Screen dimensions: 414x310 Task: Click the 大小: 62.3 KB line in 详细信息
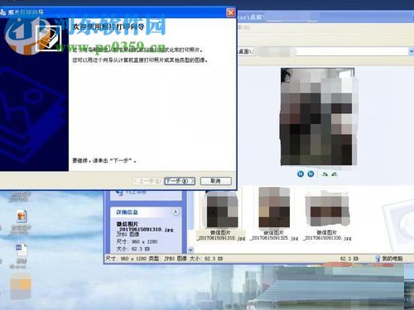133,249
